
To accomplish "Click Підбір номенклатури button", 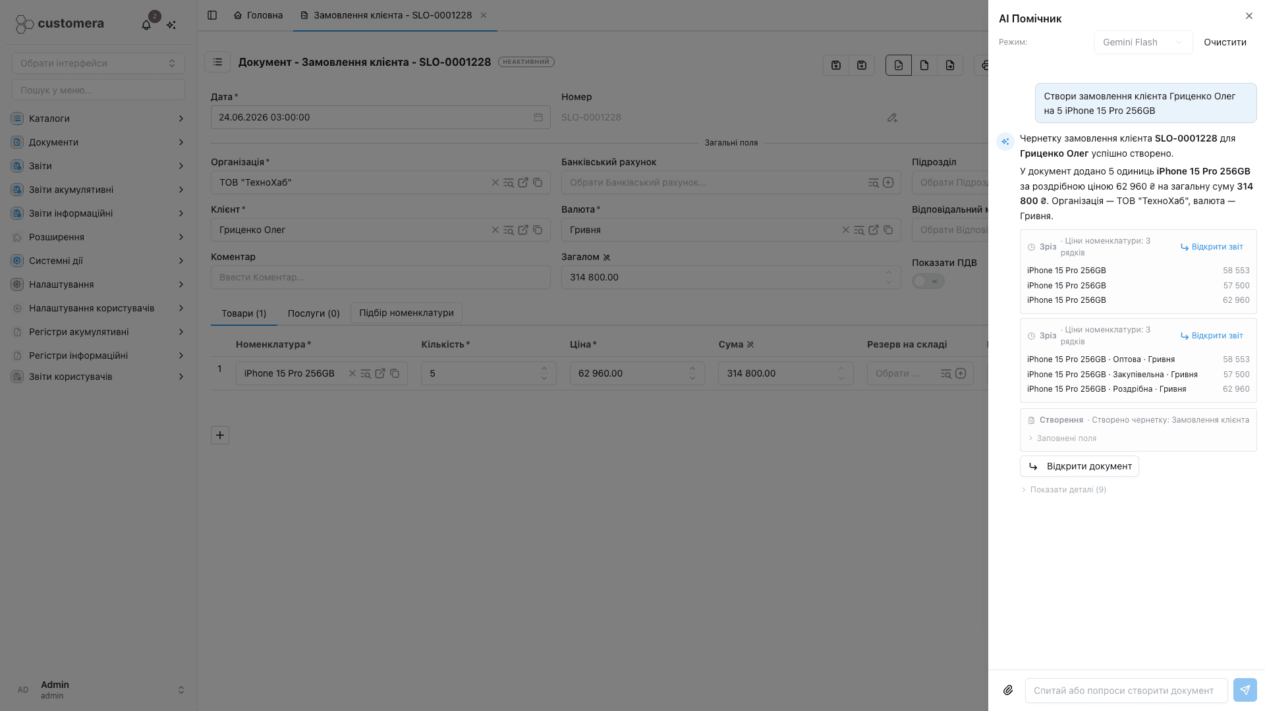I will [407, 313].
